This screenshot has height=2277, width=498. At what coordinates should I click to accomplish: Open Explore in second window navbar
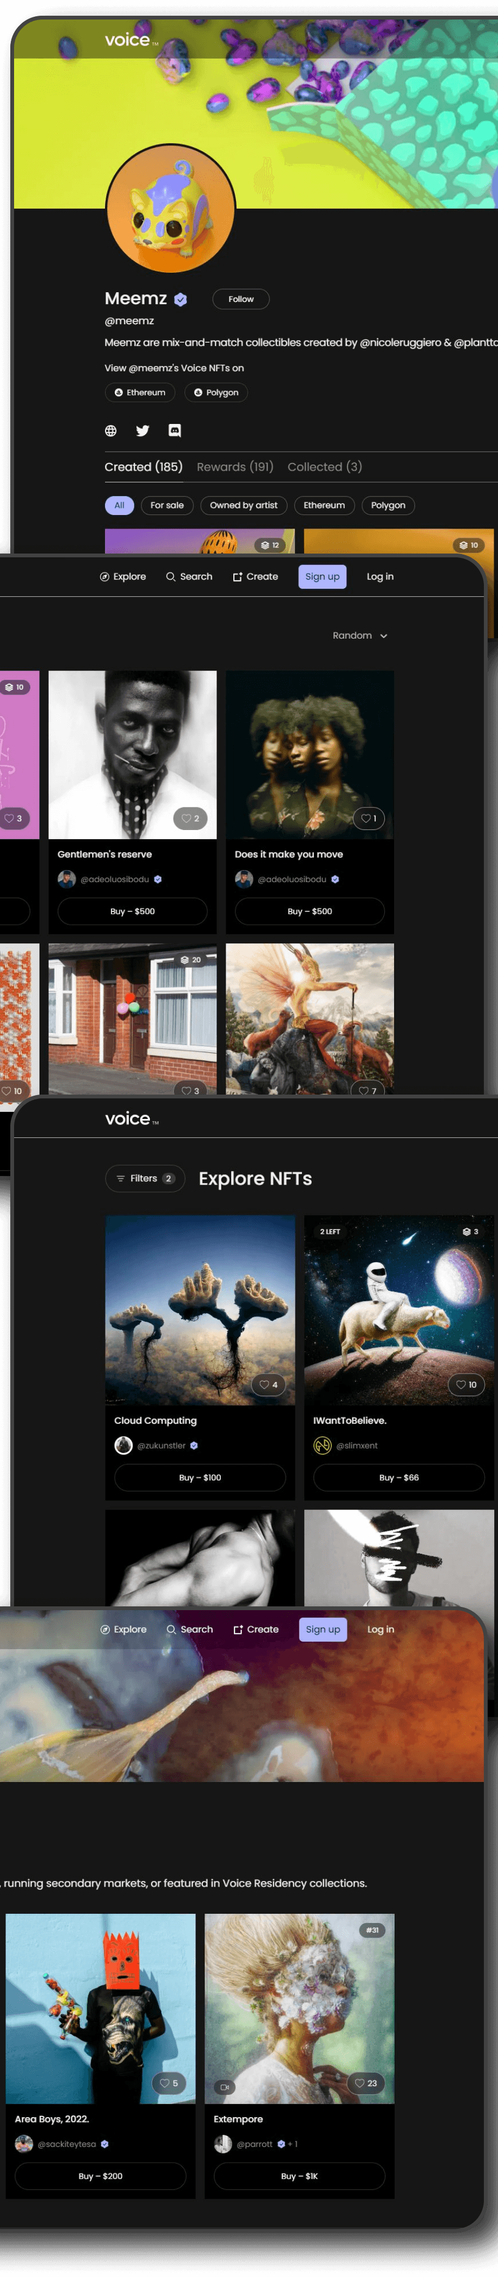(123, 576)
